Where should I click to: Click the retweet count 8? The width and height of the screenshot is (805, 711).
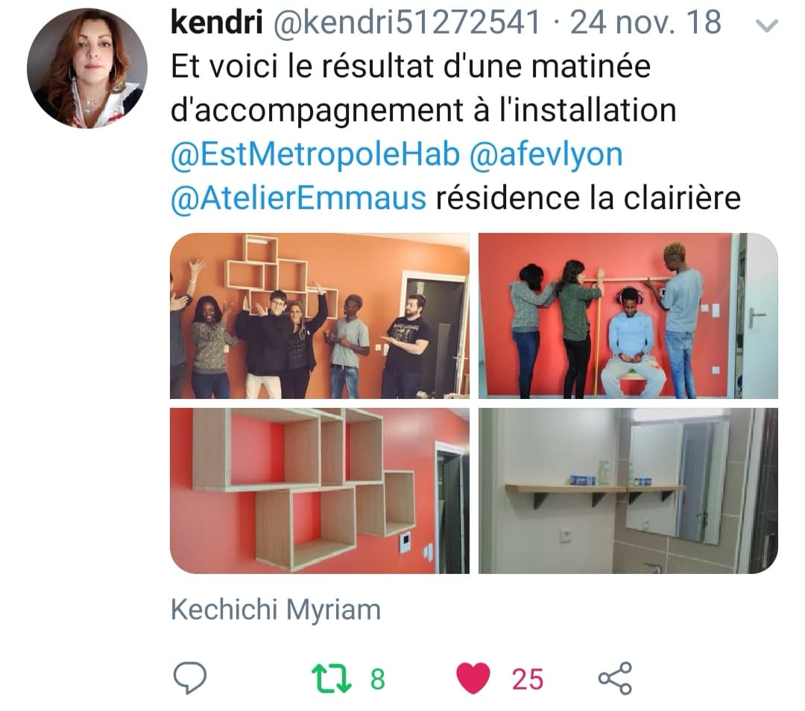(x=378, y=679)
